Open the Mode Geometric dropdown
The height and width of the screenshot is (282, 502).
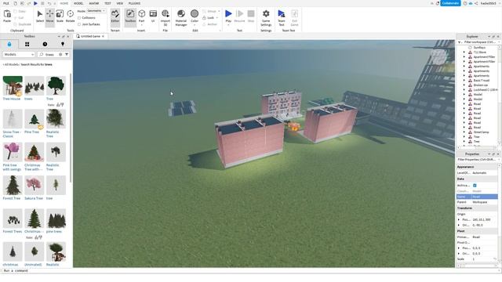point(96,11)
